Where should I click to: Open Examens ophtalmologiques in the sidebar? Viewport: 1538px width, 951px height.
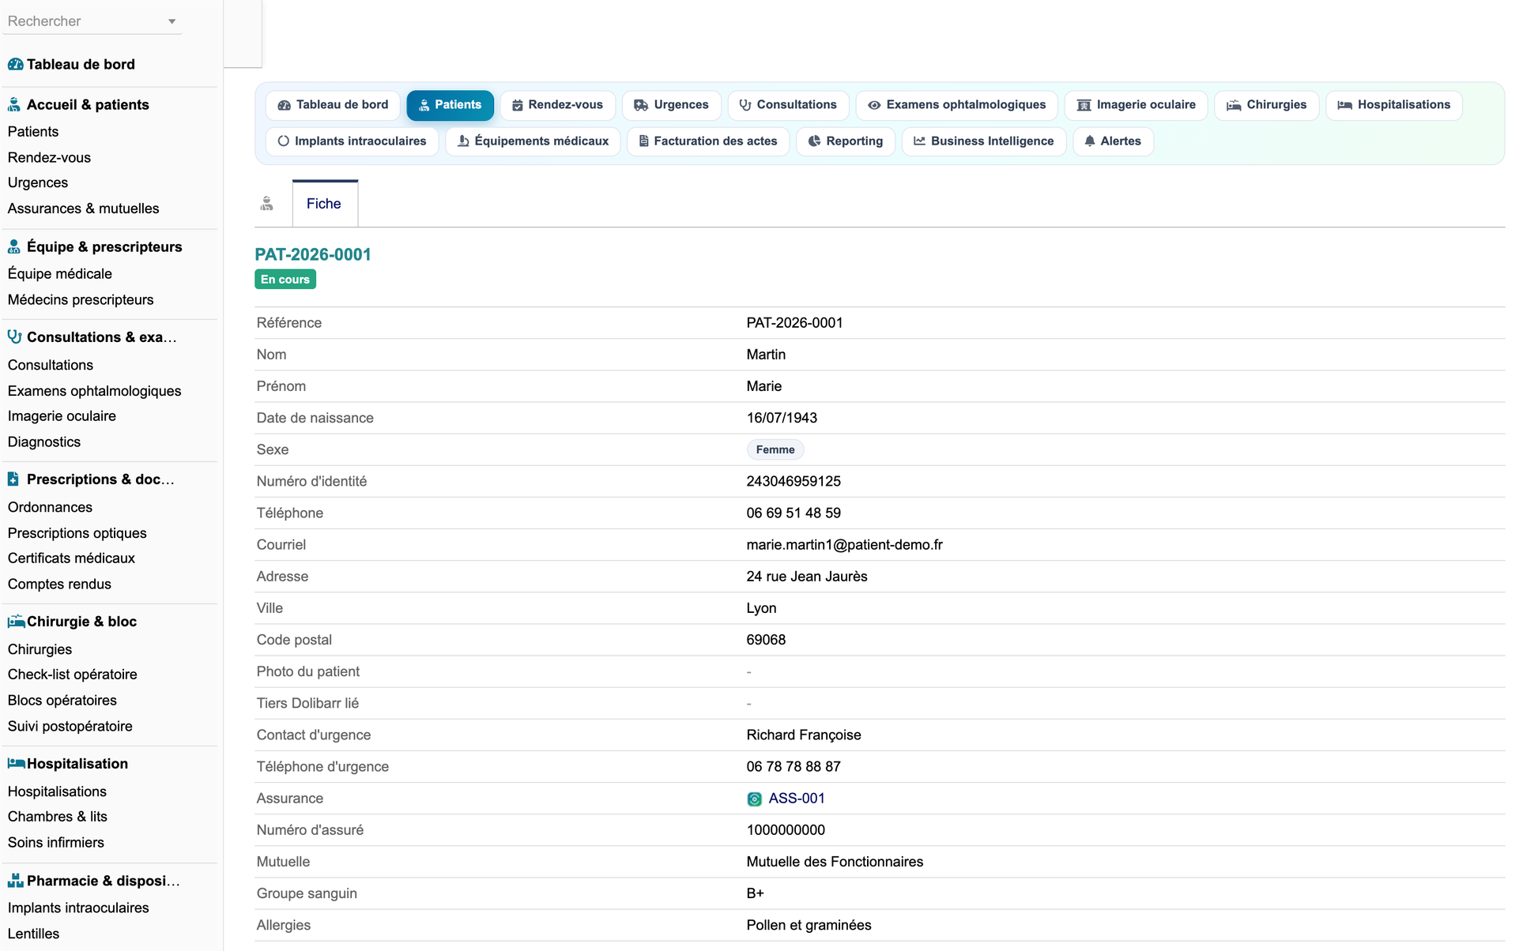pos(95,391)
